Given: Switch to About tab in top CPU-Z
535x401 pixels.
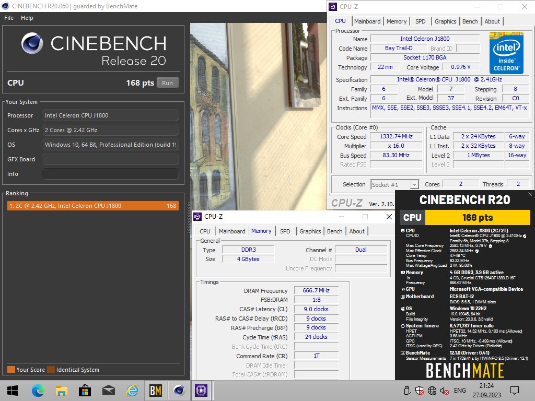Looking at the screenshot, I should pos(492,21).
